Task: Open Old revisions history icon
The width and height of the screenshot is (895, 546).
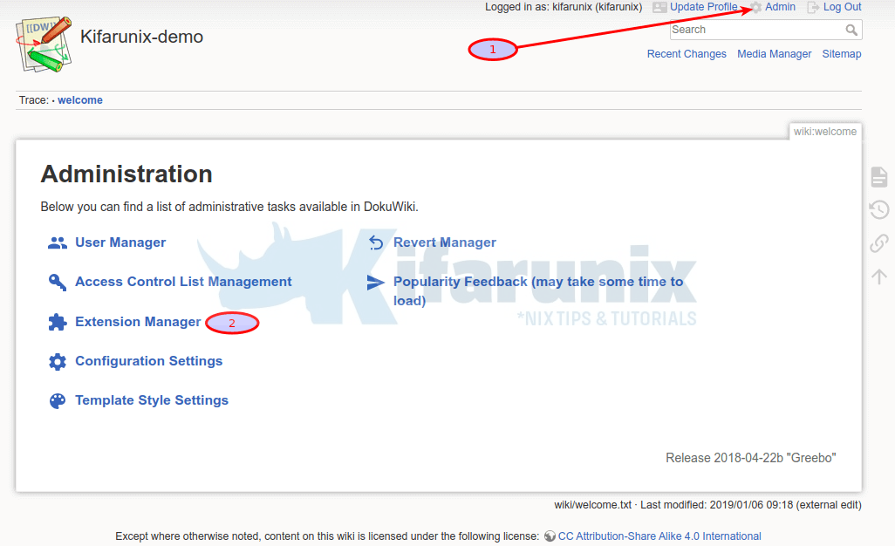Action: pos(879,210)
